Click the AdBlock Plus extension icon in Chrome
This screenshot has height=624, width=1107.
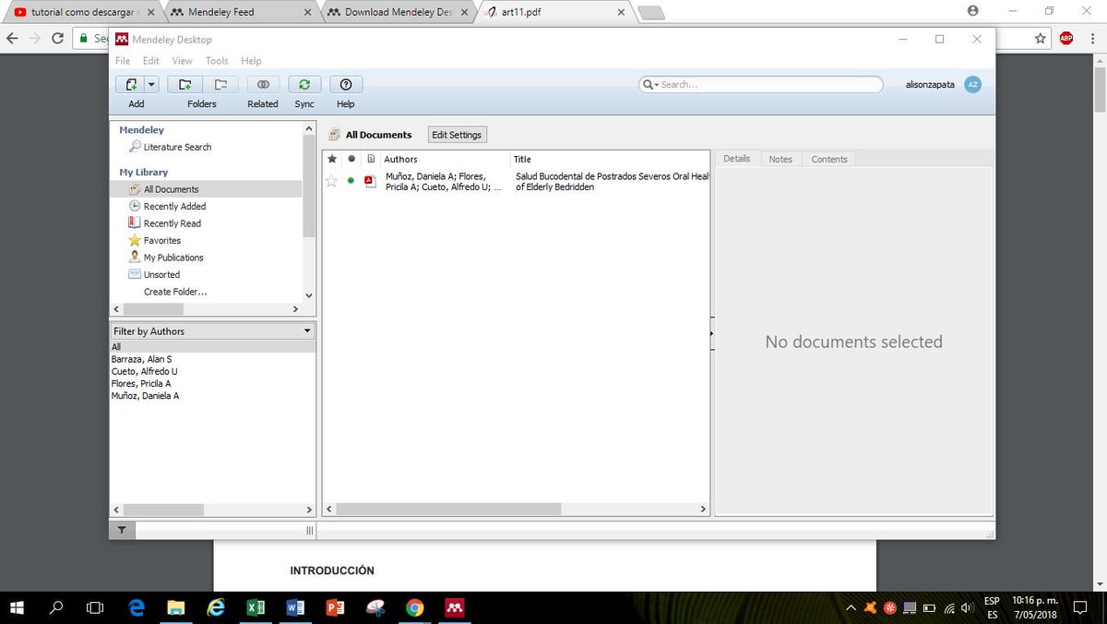coord(1065,38)
